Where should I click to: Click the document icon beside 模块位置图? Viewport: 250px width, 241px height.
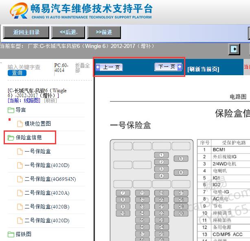[x=20, y=124]
